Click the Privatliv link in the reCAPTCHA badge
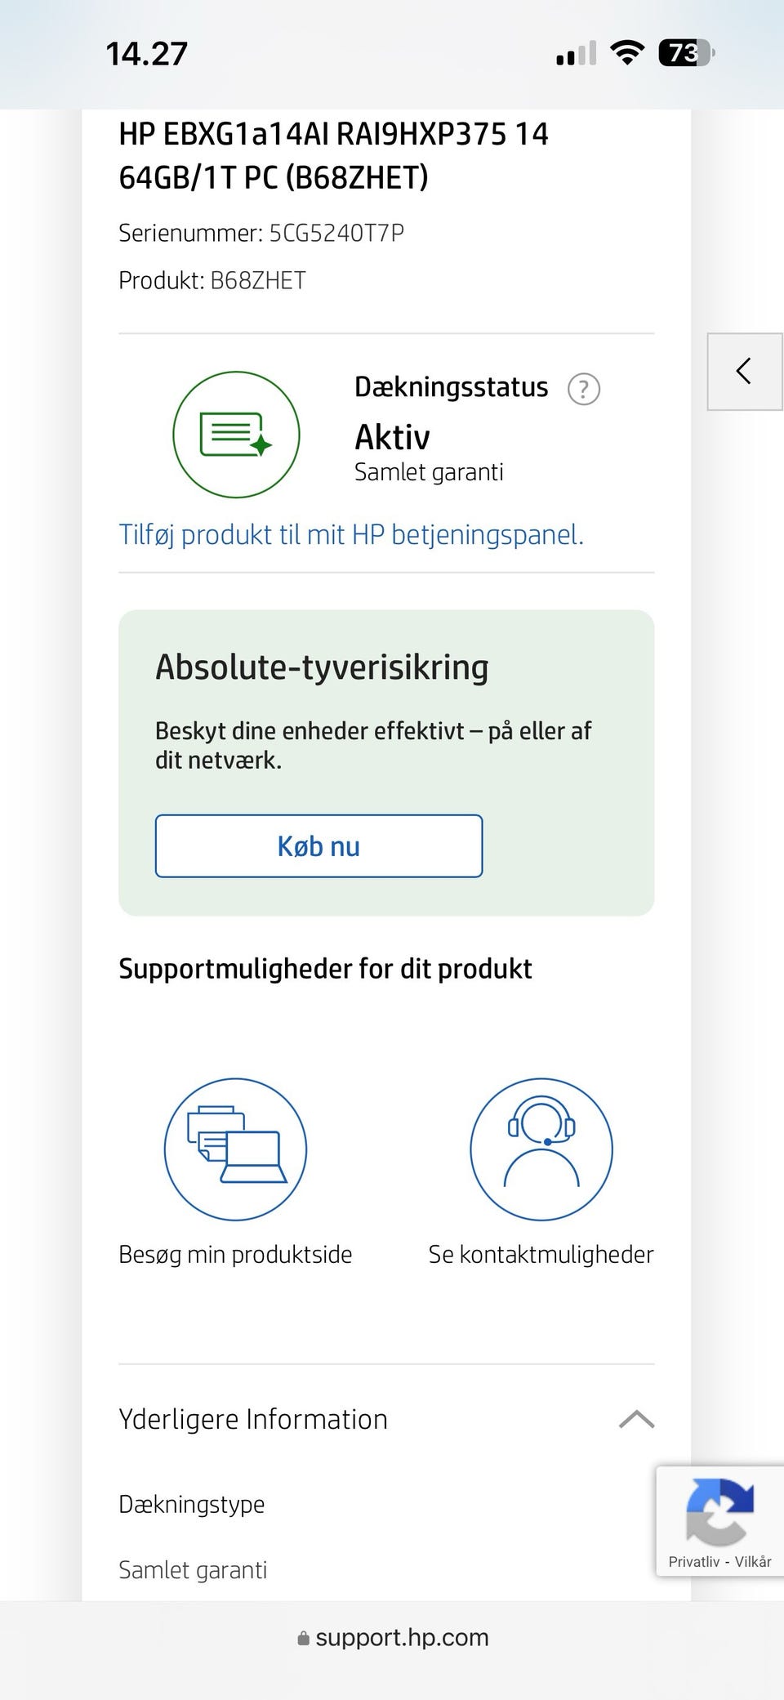The width and height of the screenshot is (784, 1700). coord(693,1562)
